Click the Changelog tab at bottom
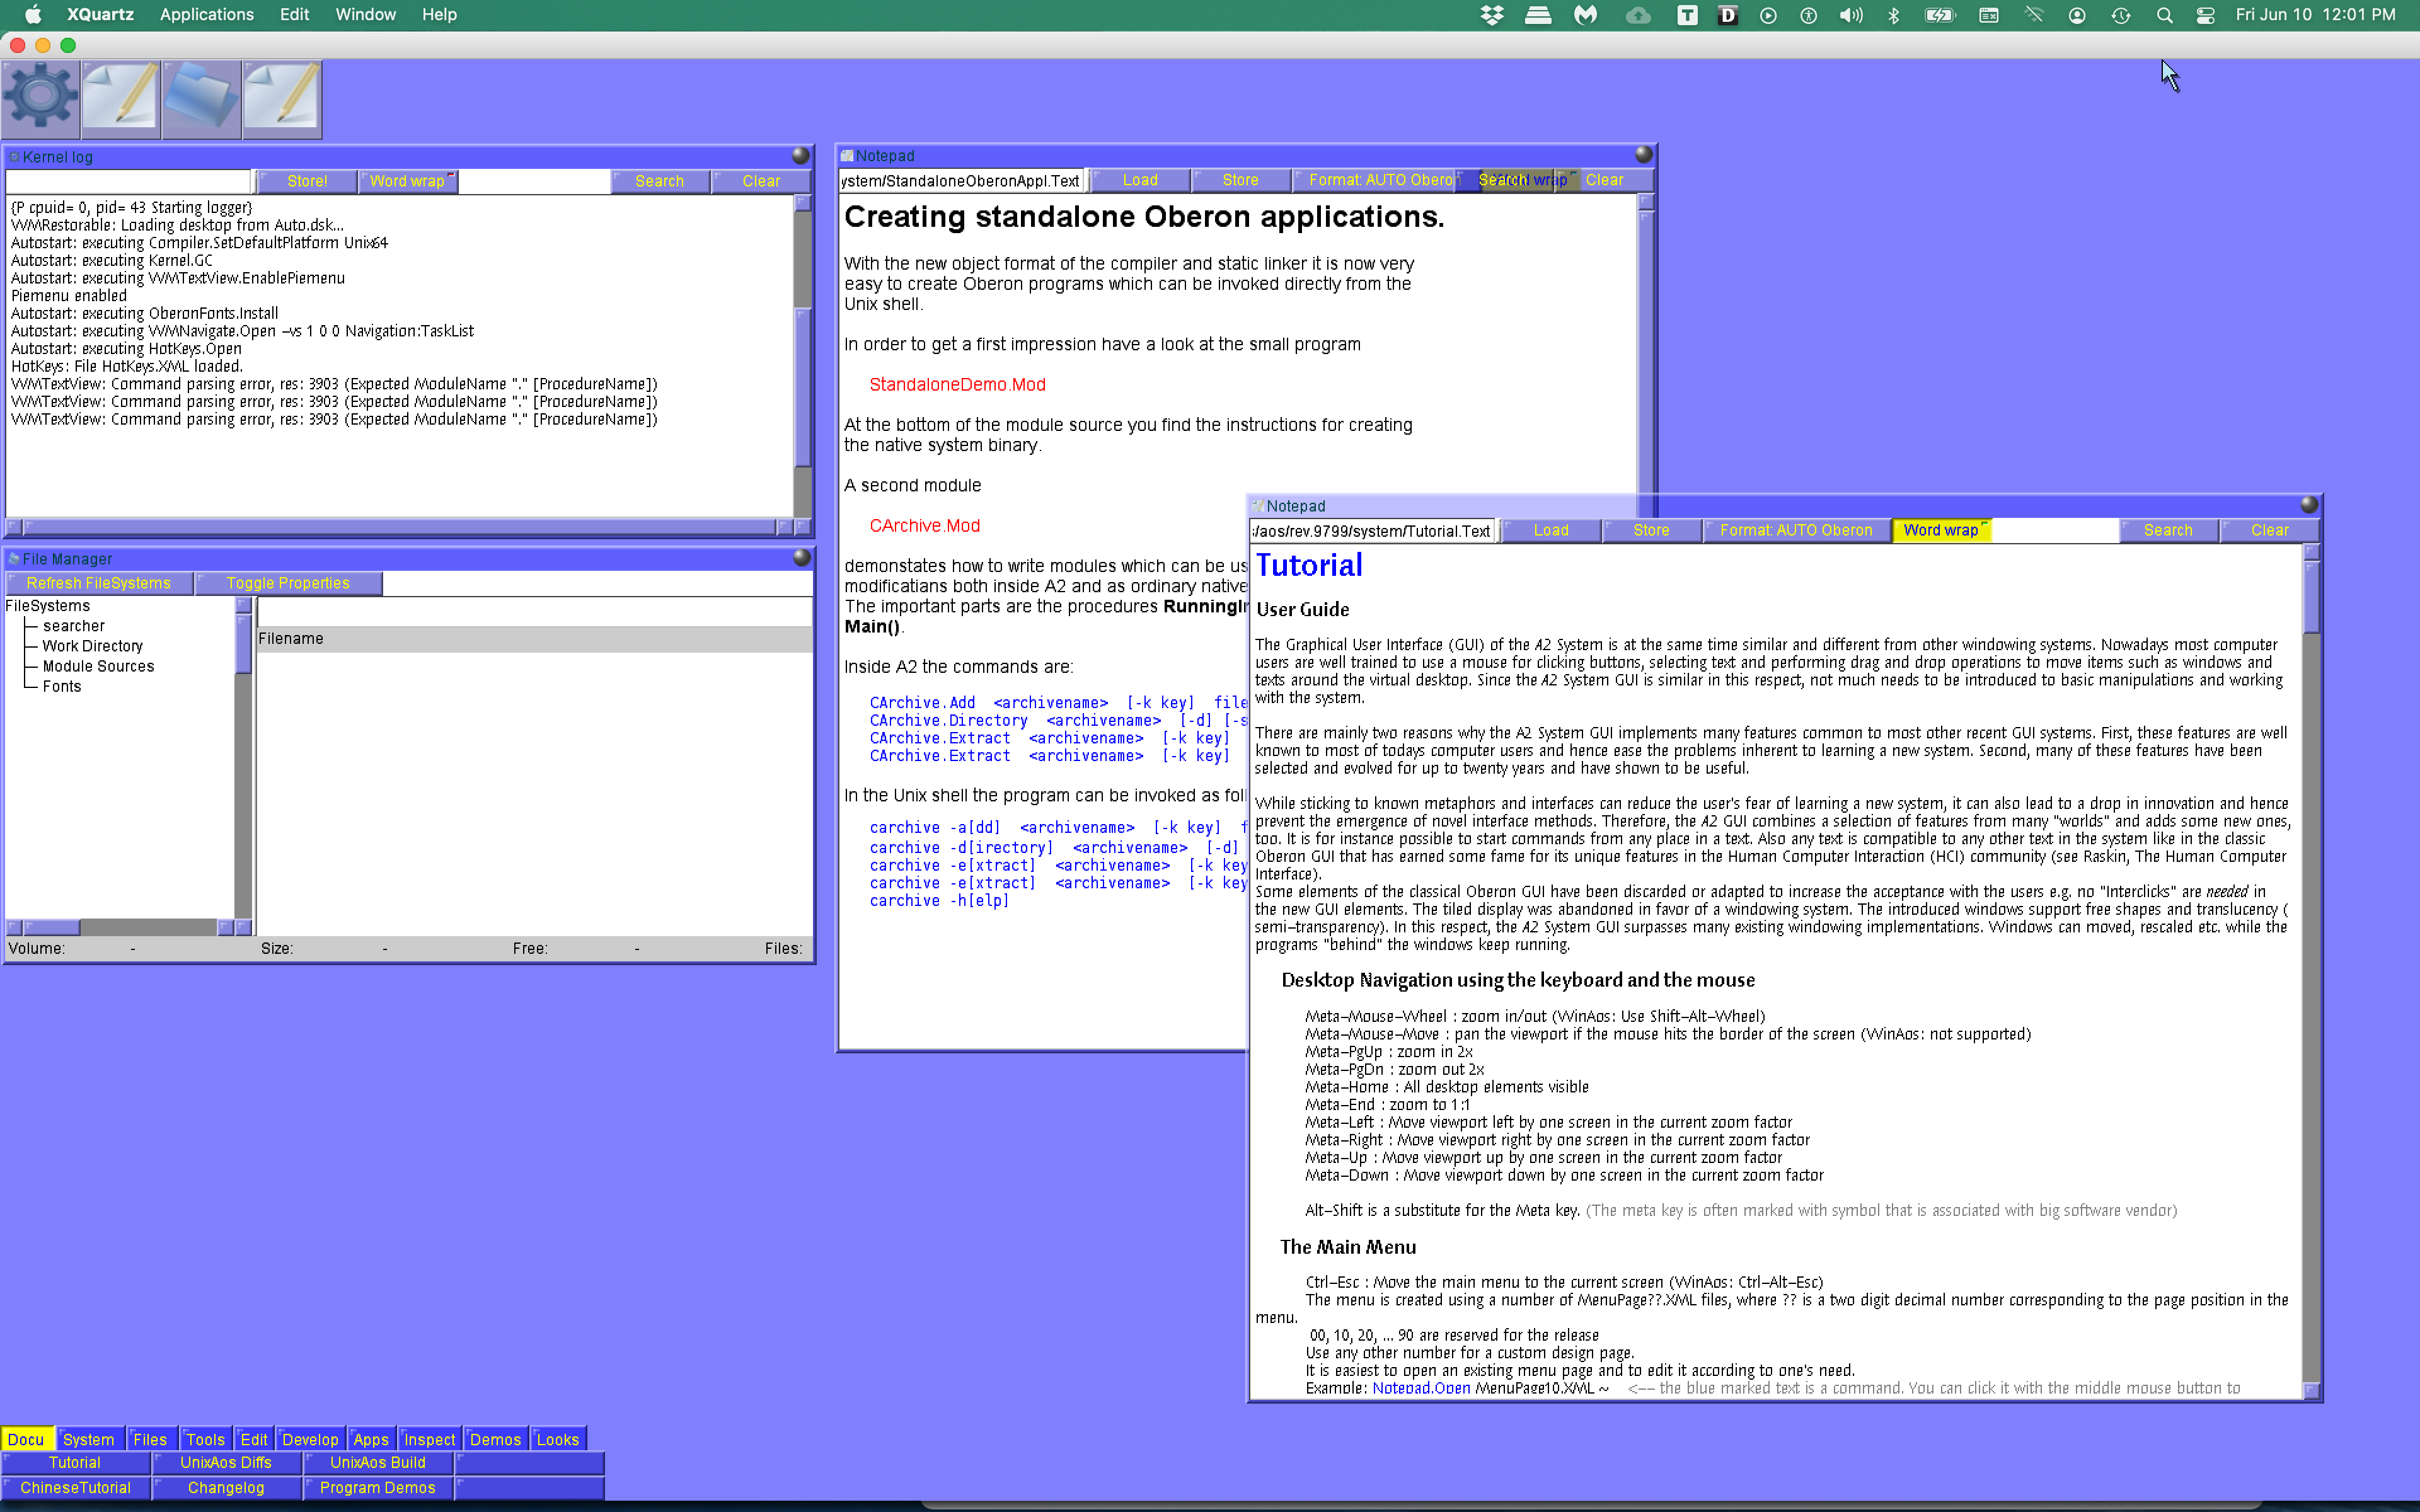This screenshot has width=2420, height=1512. coord(225,1487)
